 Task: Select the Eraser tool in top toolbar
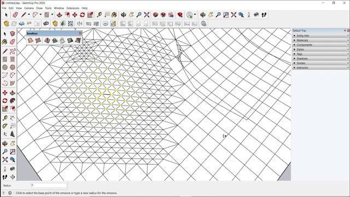[15, 15]
